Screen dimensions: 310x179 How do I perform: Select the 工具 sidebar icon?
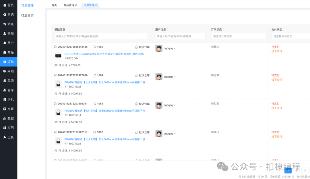coord(9,137)
